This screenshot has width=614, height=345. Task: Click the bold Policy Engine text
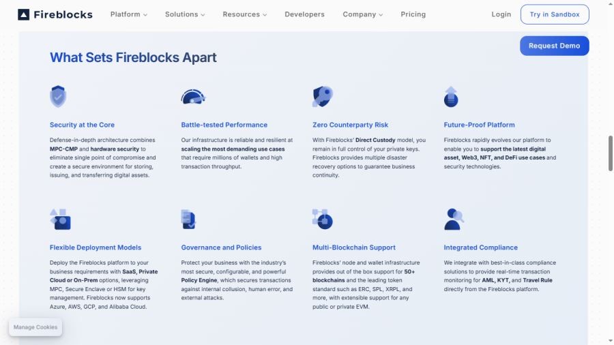tap(199, 280)
